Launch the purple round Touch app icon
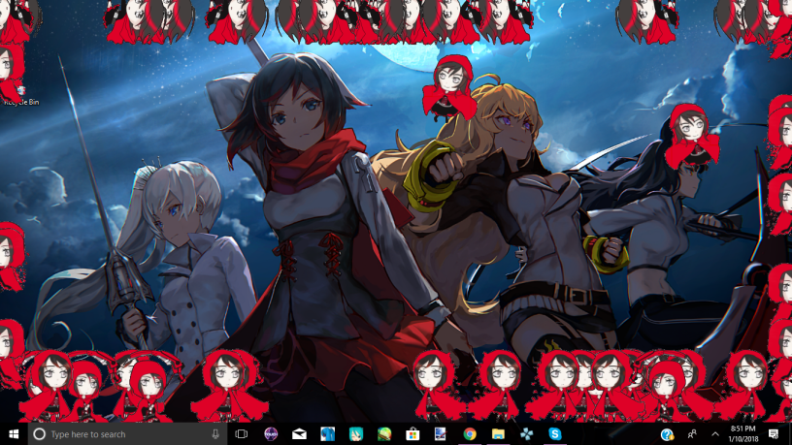This screenshot has width=792, height=445. click(x=271, y=434)
